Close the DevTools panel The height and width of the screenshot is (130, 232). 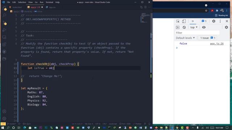click(x=227, y=21)
